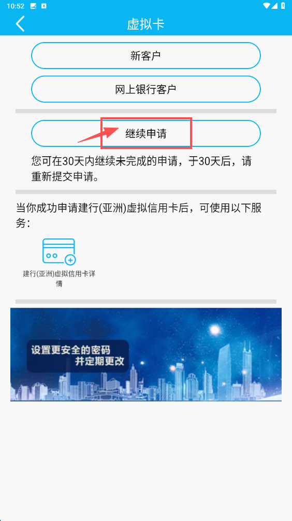Tap the 虚拟卡 page title

[x=146, y=24]
